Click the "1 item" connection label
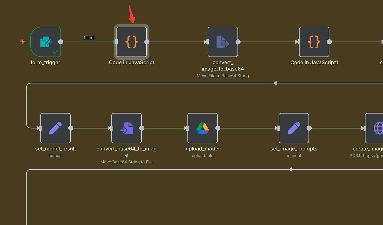 tap(89, 37)
